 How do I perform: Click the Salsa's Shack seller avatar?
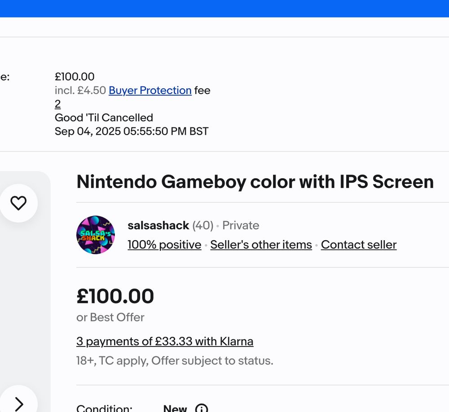96,235
